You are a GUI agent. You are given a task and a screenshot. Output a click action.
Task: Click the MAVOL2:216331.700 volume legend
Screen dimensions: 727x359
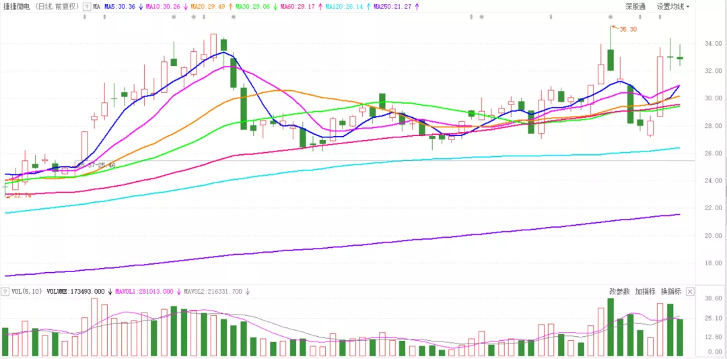pyautogui.click(x=213, y=292)
